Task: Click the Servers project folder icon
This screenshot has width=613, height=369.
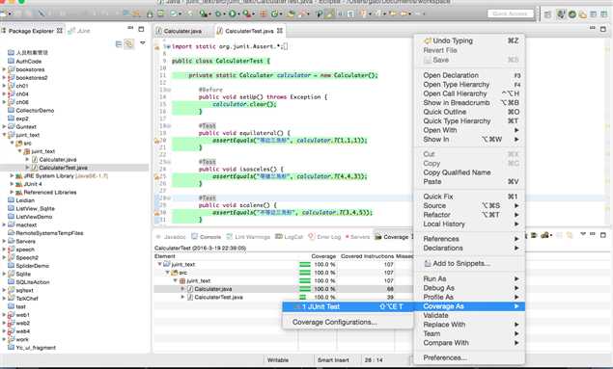Action: pyautogui.click(x=11, y=241)
